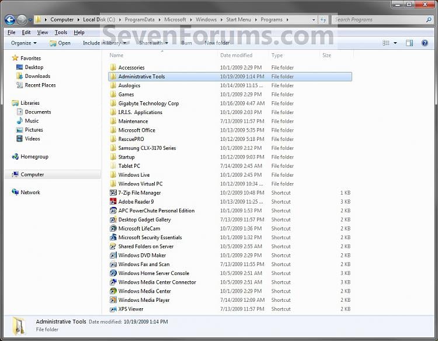Open the Tools menu
Image resolution: width=438 pixels, height=341 pixels.
(61, 32)
